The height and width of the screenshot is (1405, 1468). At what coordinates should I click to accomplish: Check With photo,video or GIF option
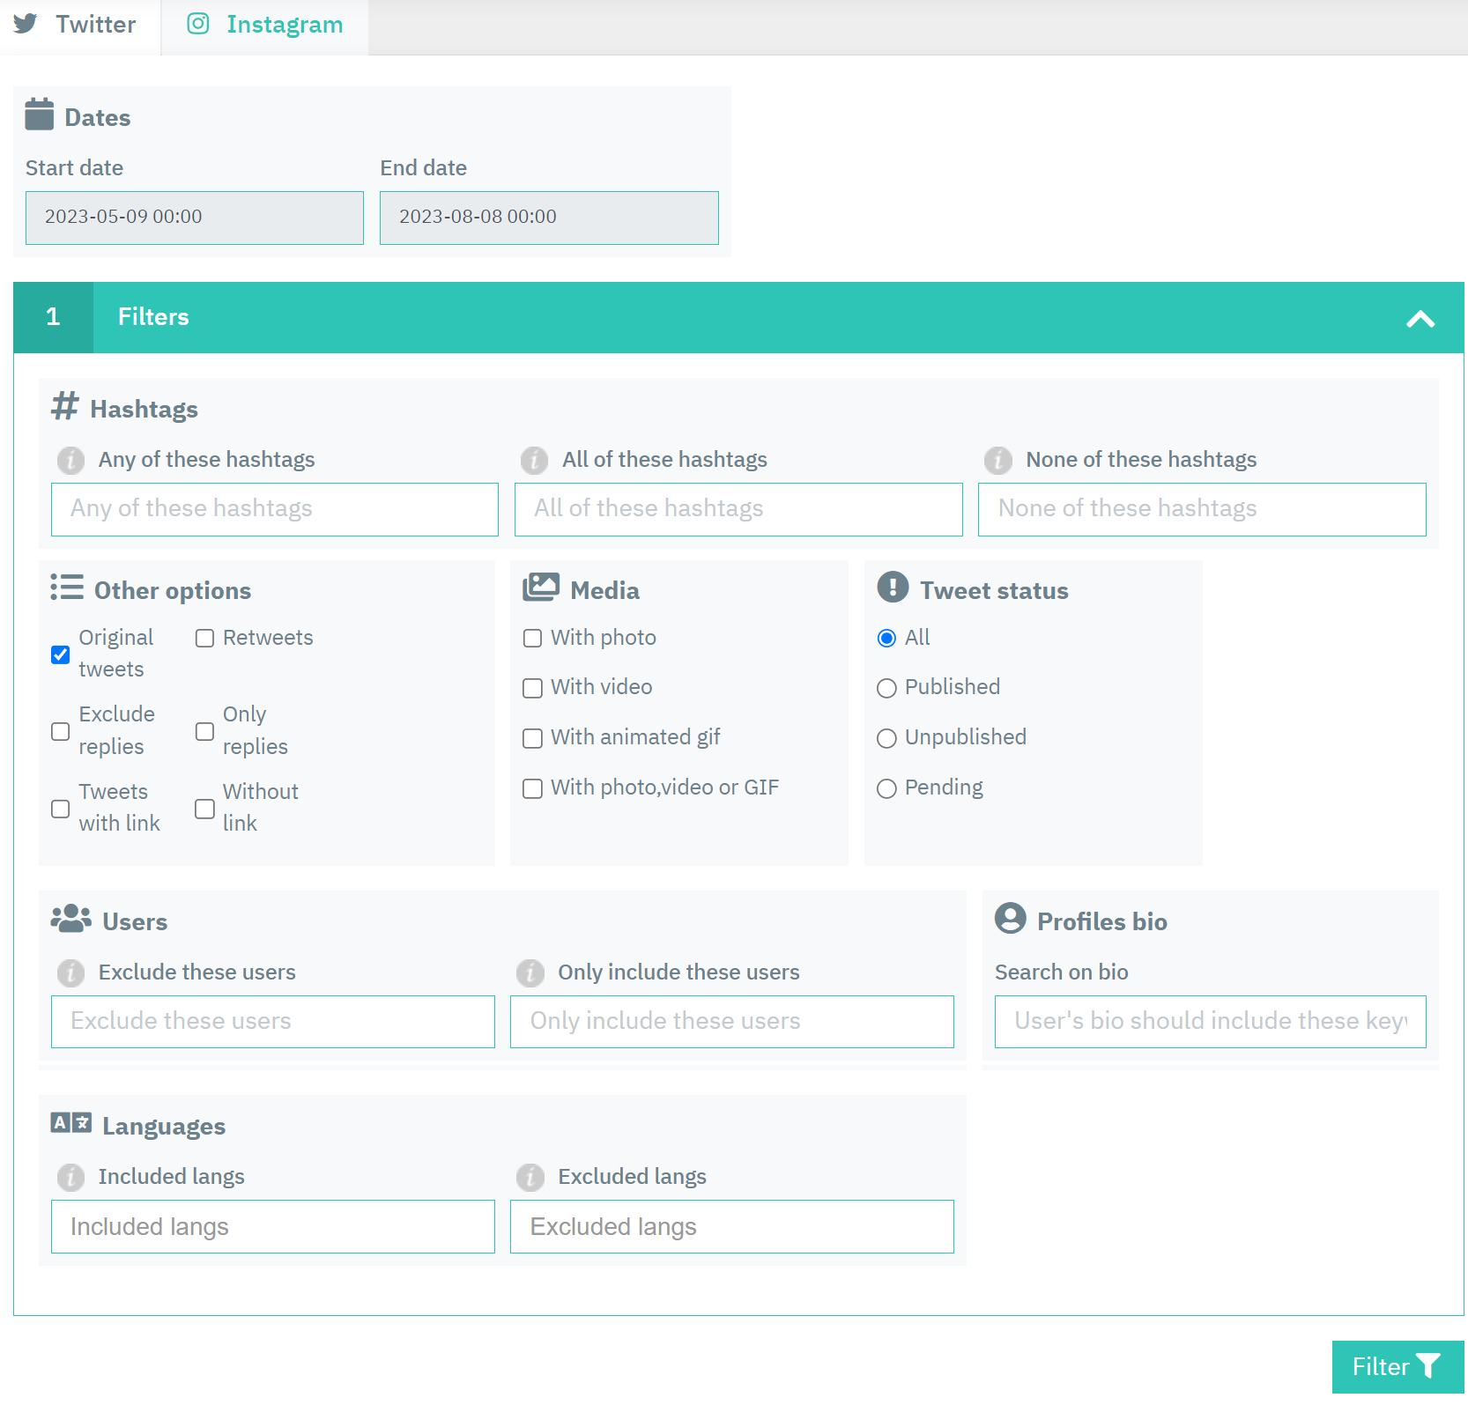[x=532, y=788]
